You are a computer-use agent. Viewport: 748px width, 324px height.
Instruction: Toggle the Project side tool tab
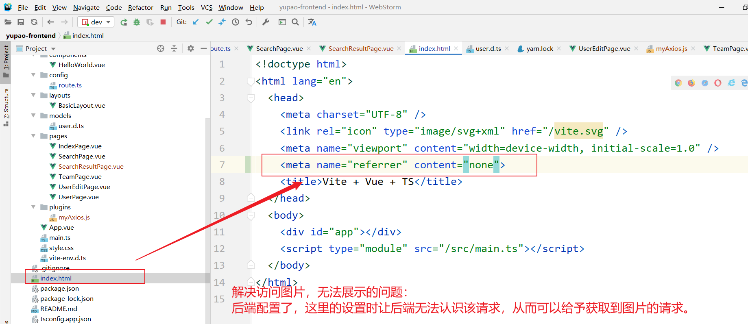pyautogui.click(x=6, y=61)
